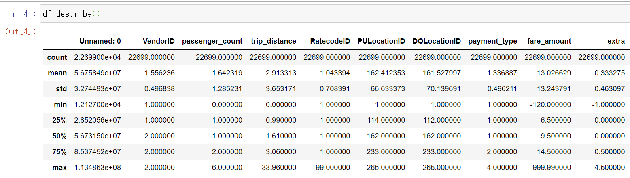This screenshot has height=178, width=630.
Task: Select the In [4] prompt label
Action: click(21, 14)
